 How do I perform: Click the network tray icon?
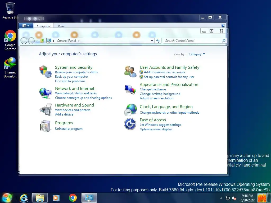(228, 198)
